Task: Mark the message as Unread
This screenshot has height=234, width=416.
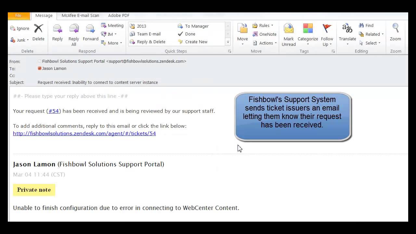Action: pyautogui.click(x=289, y=35)
